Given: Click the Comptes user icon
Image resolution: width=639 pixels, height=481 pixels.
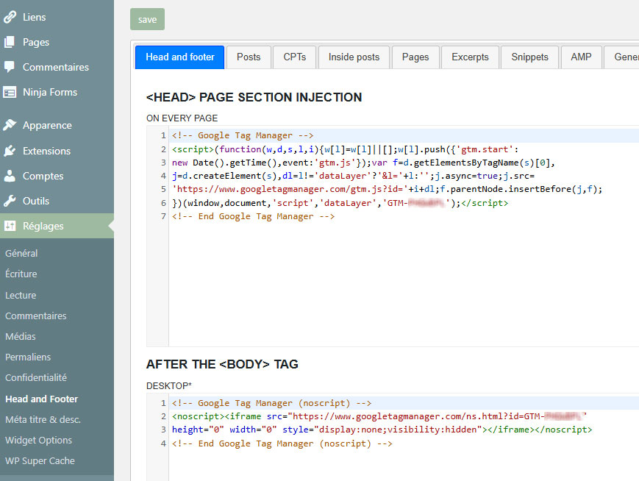Looking at the screenshot, I should pos(10,176).
